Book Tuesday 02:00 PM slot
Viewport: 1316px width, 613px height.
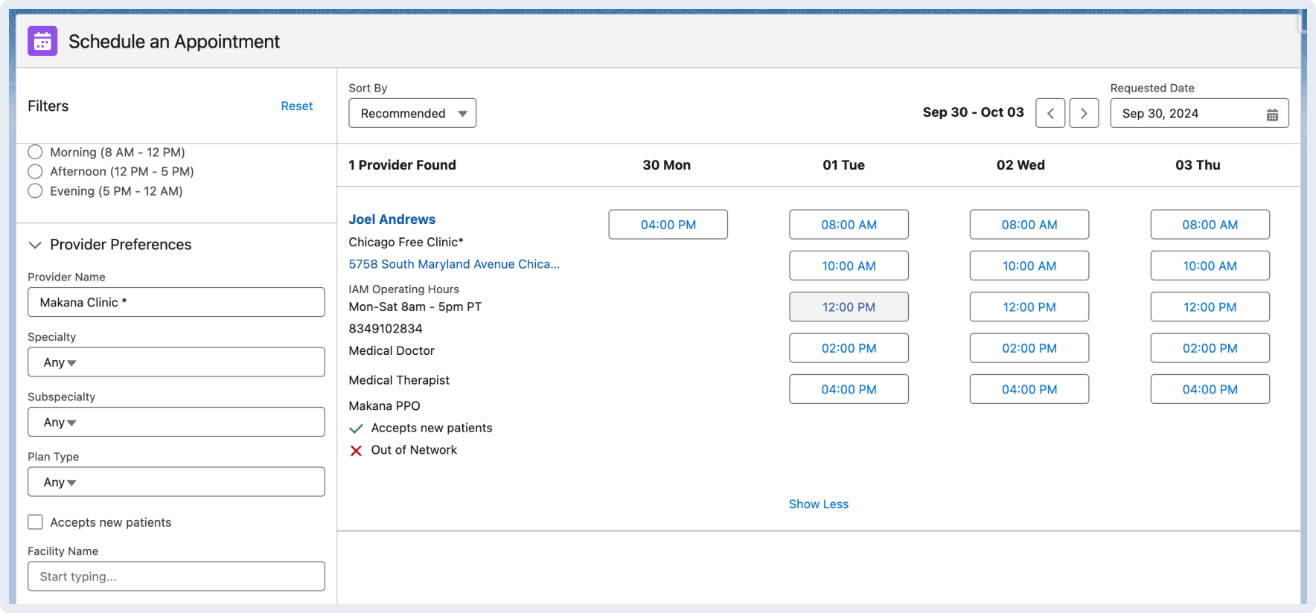pyautogui.click(x=849, y=348)
